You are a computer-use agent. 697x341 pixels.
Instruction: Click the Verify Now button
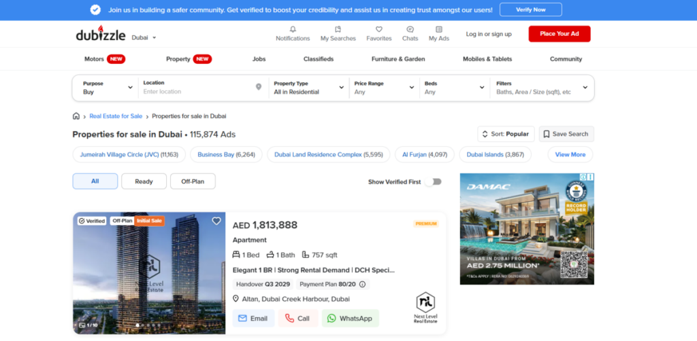click(531, 10)
